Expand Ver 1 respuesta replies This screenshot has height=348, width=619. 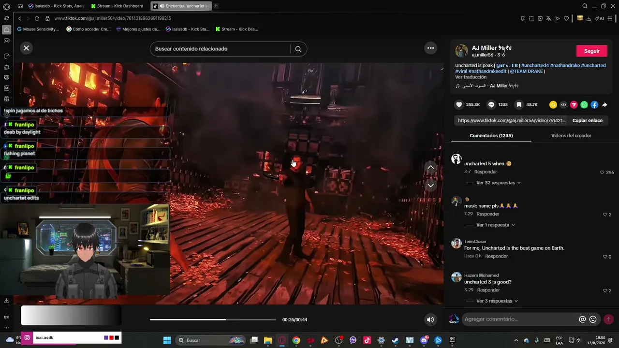tap(496, 225)
